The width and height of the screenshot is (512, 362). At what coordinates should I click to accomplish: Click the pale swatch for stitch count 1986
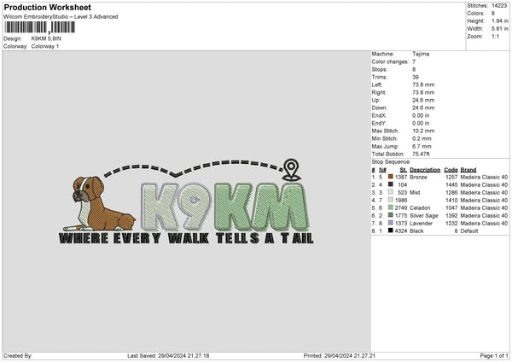coord(391,200)
